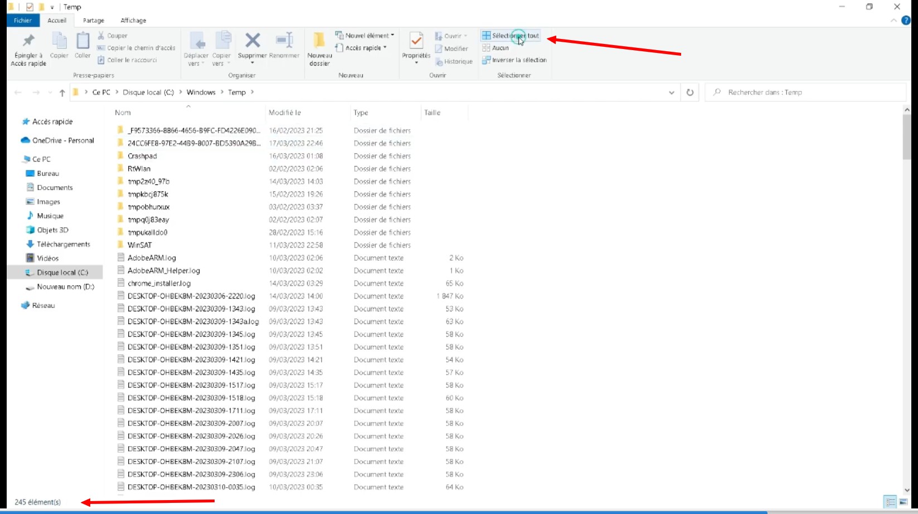Expand the address bar history dropdown
The width and height of the screenshot is (918, 514).
click(x=672, y=92)
